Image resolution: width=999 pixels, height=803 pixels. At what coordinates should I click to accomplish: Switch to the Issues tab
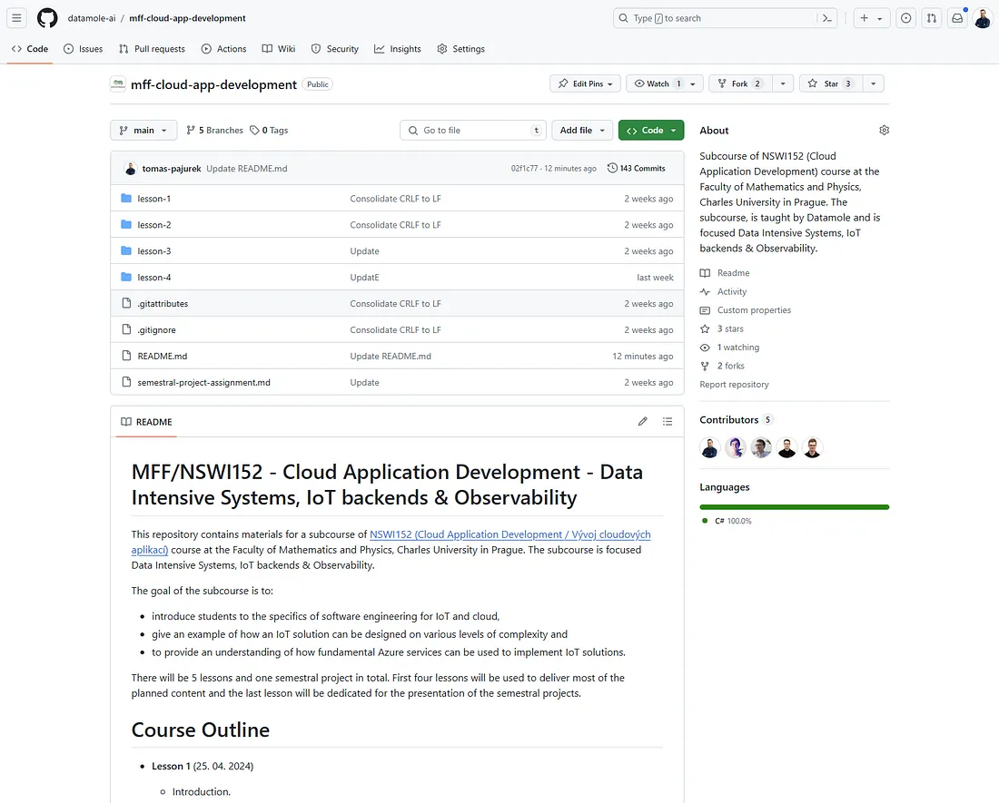pyautogui.click(x=83, y=49)
